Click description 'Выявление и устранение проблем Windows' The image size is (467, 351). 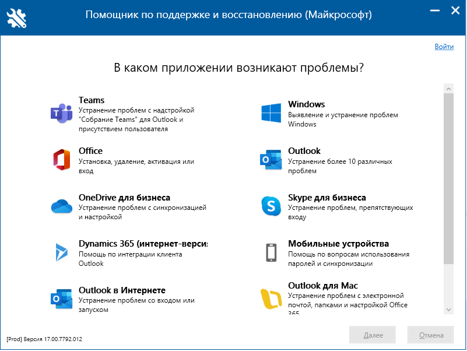[343, 120]
